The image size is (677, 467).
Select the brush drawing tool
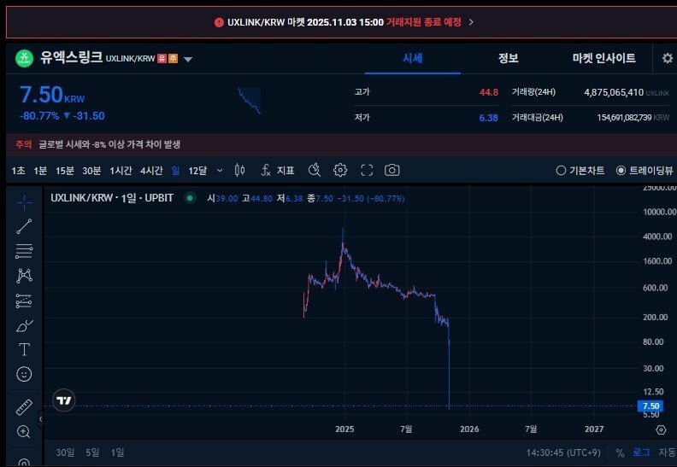24,325
